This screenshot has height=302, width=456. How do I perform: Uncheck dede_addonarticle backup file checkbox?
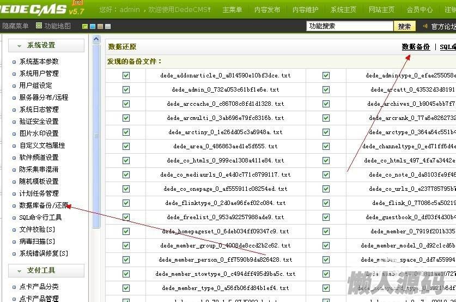(x=126, y=75)
